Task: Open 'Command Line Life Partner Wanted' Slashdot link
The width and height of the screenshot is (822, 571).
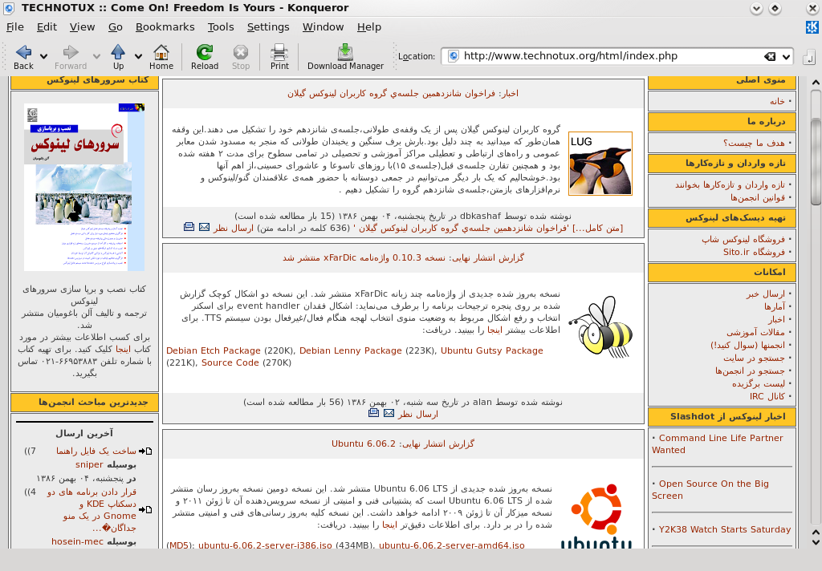Action: 717,443
